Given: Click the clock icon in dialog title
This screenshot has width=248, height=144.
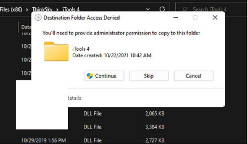Looking at the screenshot, I should tap(38, 17).
